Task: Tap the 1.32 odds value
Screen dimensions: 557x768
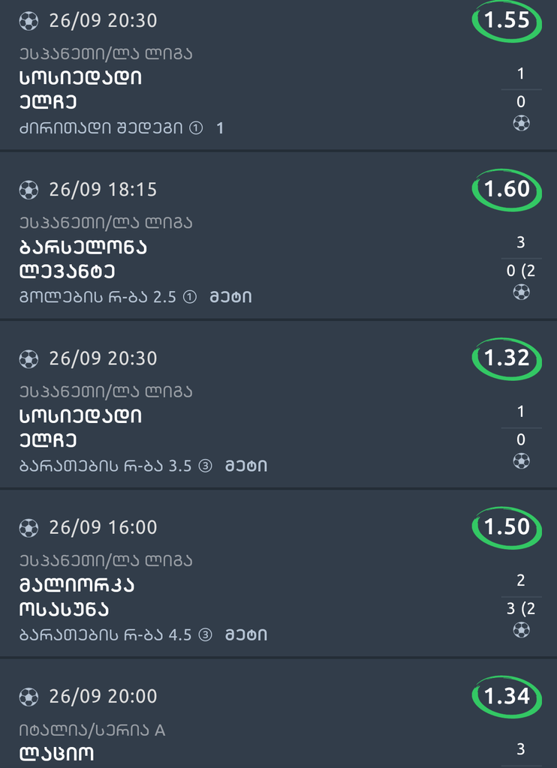Action: tap(507, 358)
